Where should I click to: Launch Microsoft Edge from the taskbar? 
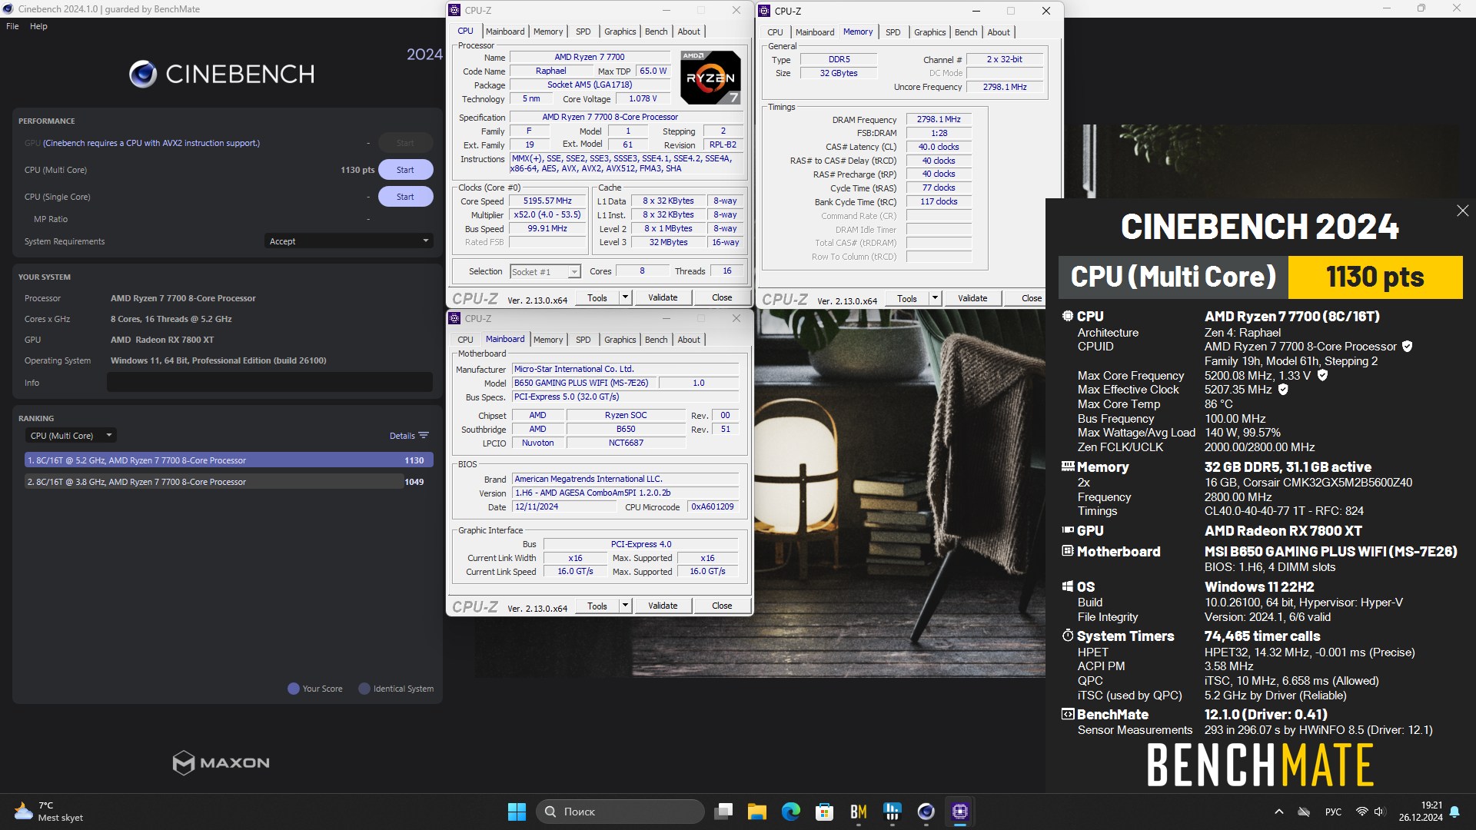coord(791,812)
